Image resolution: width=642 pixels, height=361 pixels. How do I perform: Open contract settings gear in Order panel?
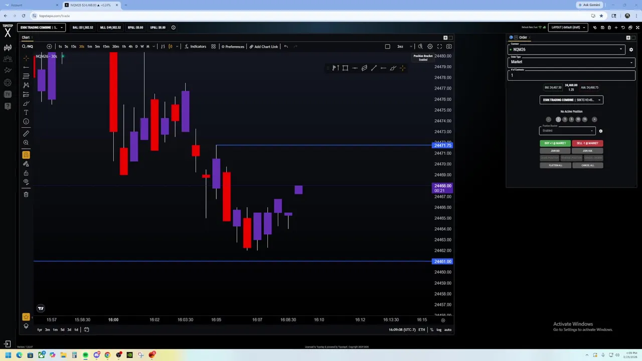[x=631, y=50]
